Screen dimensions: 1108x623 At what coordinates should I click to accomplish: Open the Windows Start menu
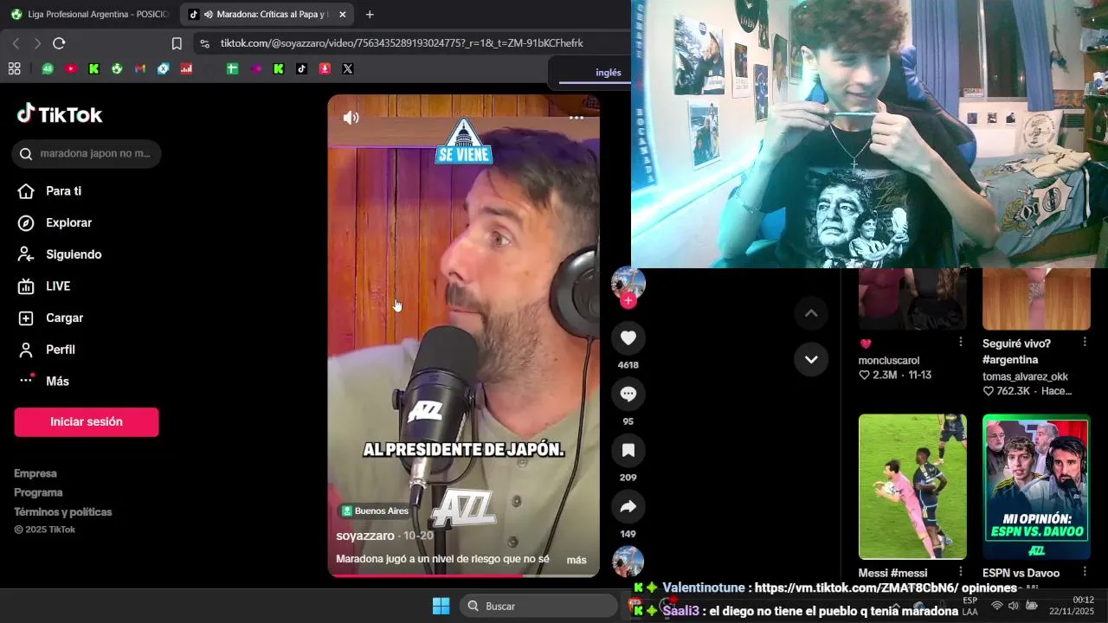point(441,606)
